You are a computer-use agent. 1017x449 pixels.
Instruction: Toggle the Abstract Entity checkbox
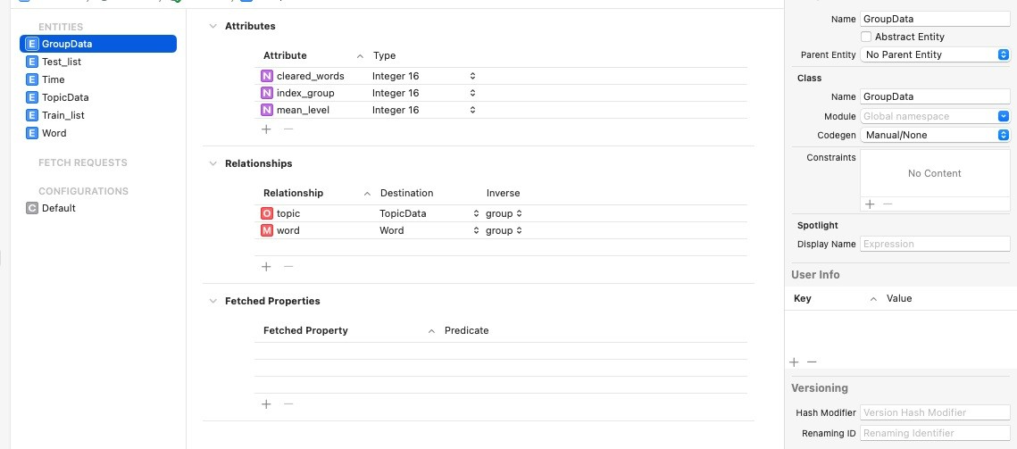point(866,37)
